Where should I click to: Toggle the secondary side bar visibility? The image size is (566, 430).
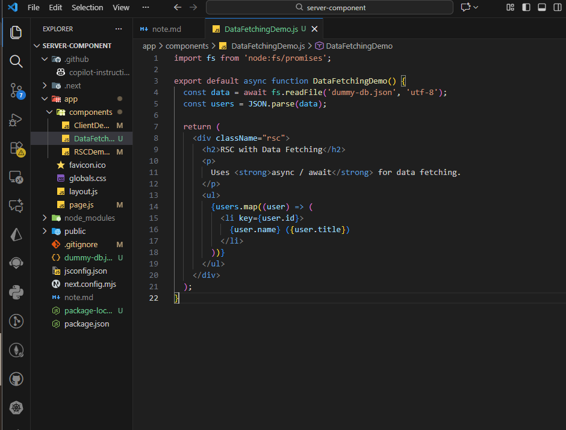point(556,7)
